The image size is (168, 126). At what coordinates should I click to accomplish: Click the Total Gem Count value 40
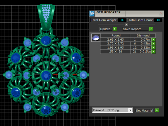(158, 20)
